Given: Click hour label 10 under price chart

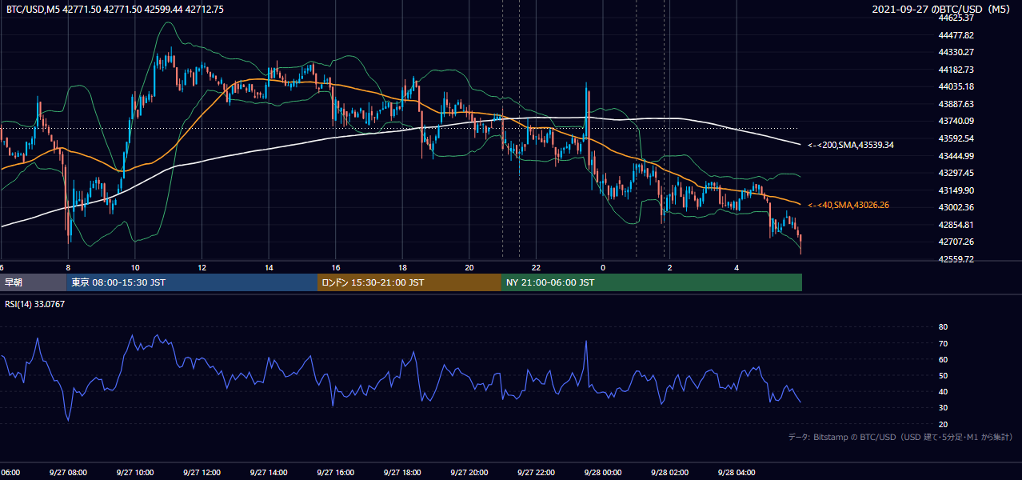Looking at the screenshot, I should pos(135,267).
